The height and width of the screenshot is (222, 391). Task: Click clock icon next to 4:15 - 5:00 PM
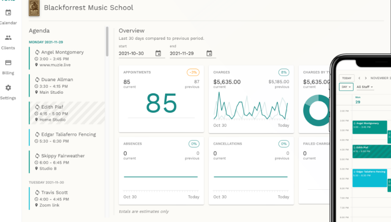pyautogui.click(x=36, y=114)
